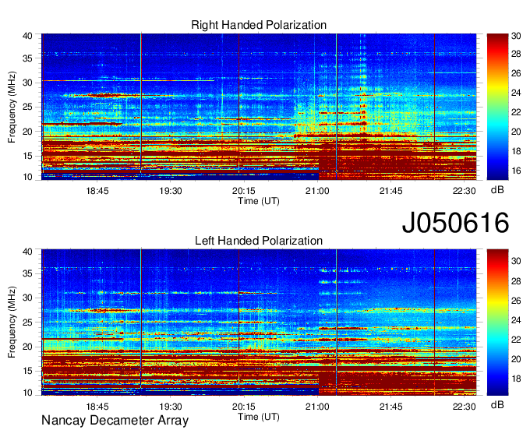Click the color scale bar of the Right Handed plot
This screenshot has width=530, height=430.
(x=497, y=107)
